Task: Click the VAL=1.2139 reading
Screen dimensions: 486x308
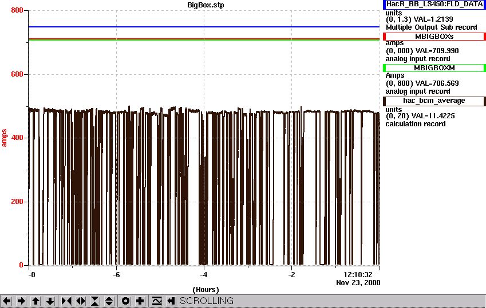Action: (x=433, y=19)
